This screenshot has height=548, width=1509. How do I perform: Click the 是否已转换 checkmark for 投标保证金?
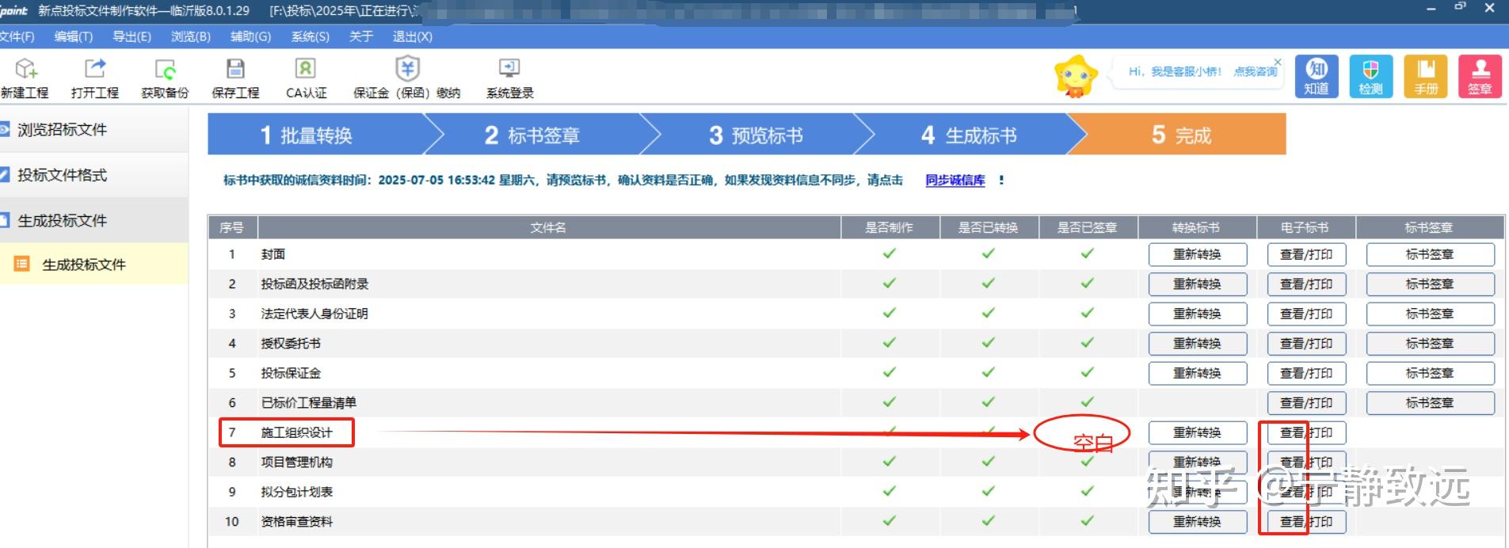989,372
